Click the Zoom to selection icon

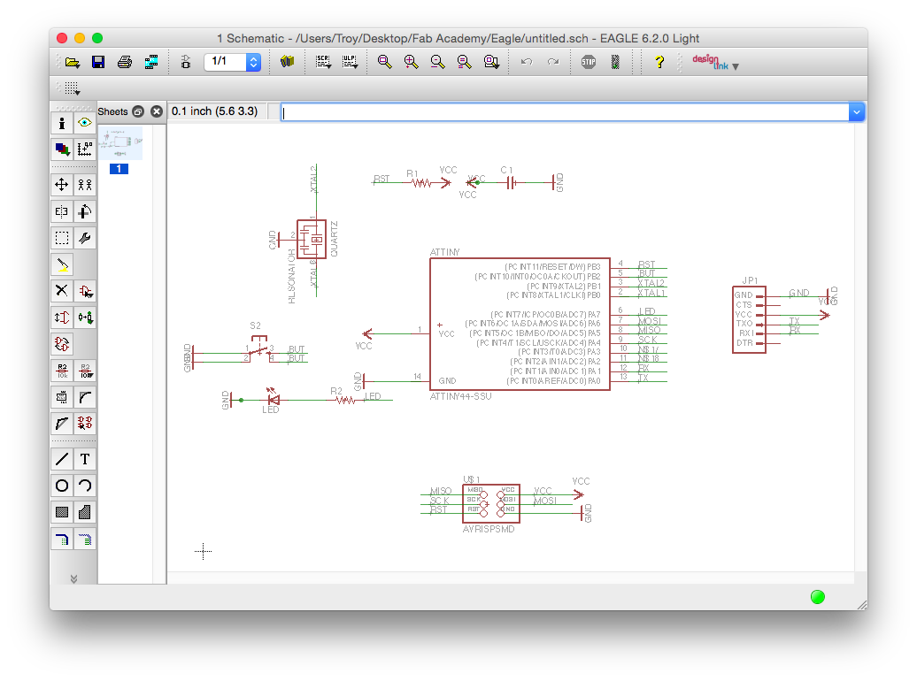[491, 62]
